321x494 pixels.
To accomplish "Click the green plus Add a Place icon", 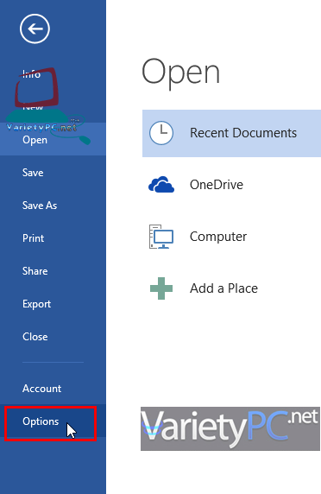I will click(161, 288).
